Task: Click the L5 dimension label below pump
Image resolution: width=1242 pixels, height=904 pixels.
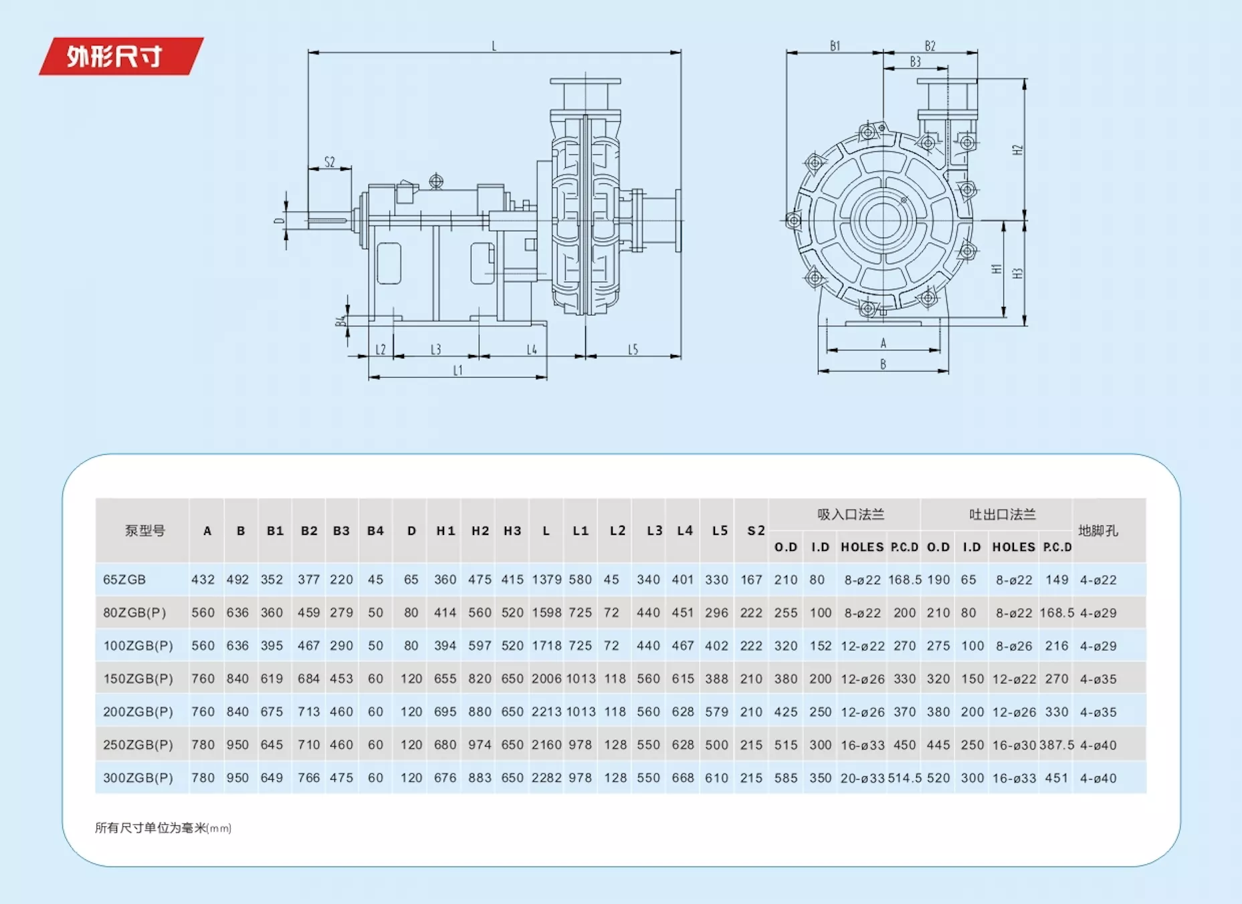Action: click(x=633, y=349)
